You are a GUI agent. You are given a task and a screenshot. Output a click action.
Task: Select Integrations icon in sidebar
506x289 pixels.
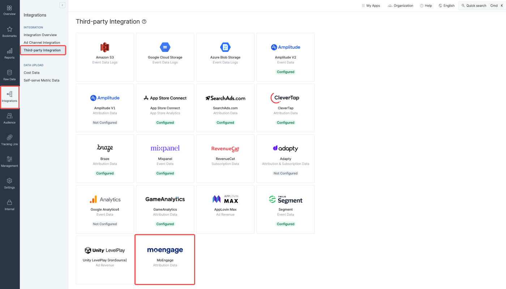(x=9, y=94)
